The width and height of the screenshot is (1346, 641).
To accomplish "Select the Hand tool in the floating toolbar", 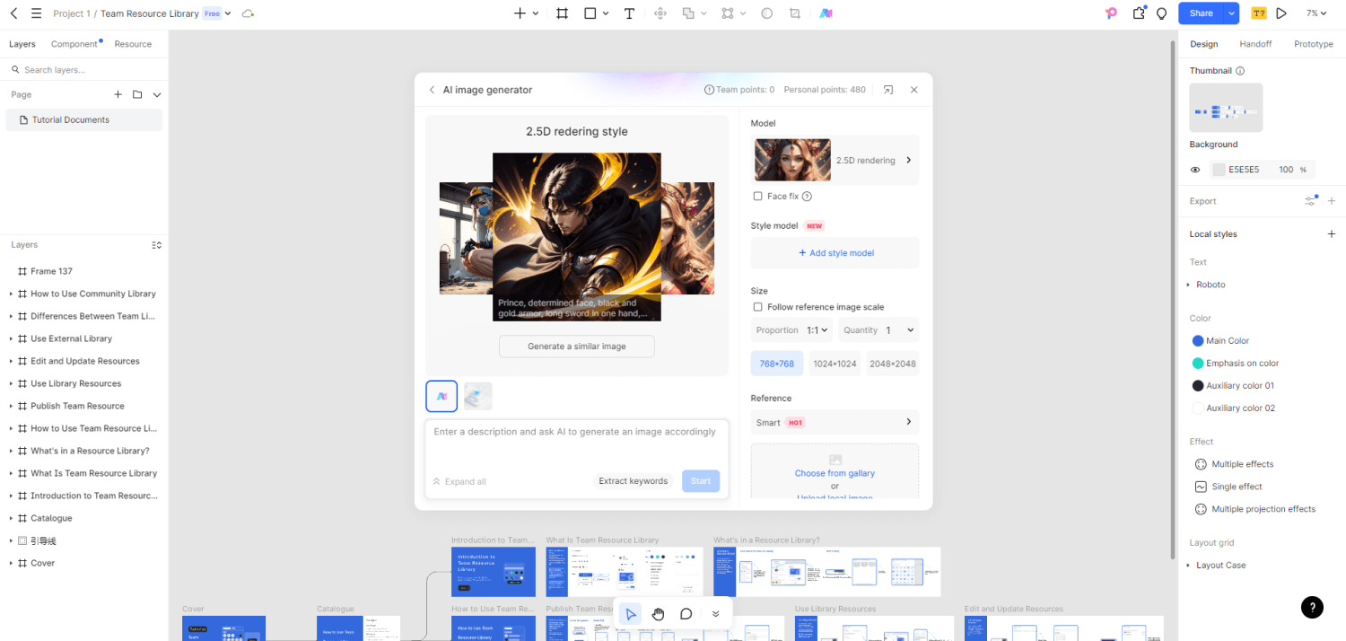I will point(658,614).
